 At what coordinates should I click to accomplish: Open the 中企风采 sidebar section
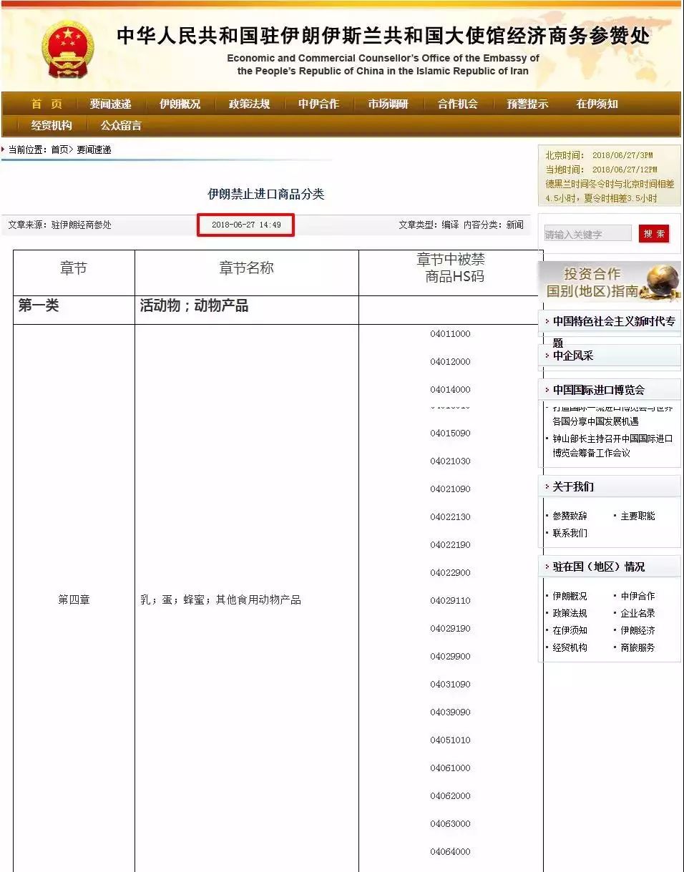(572, 356)
